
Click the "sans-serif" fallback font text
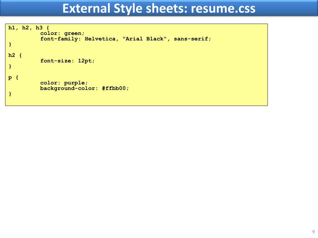(x=191, y=39)
